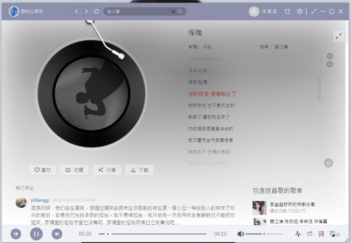351x243 pixels.
Task: Click commenter name yiilliangg
Action: pyautogui.click(x=40, y=200)
